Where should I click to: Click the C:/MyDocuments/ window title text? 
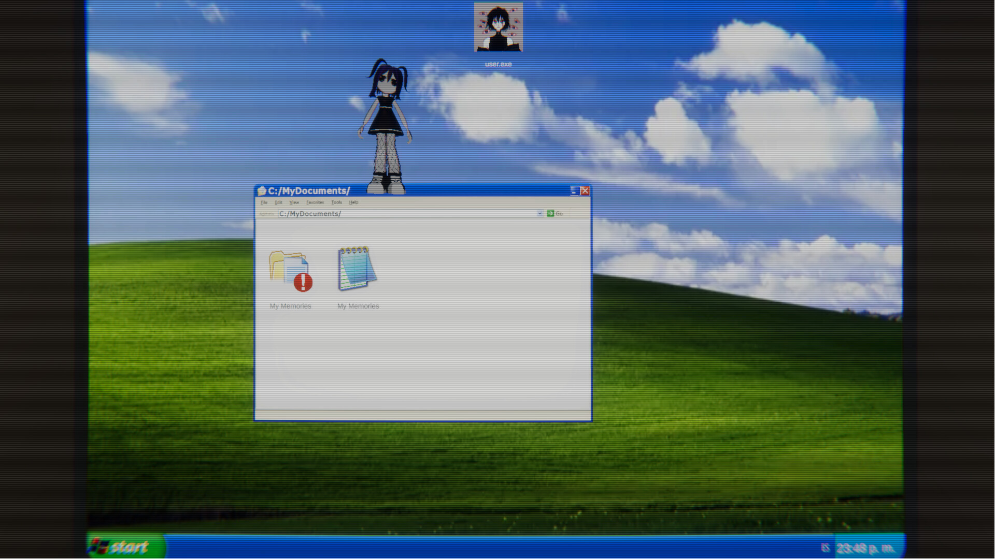point(309,191)
